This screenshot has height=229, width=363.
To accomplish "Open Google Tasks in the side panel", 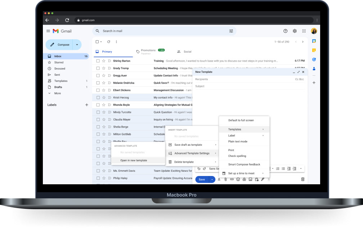I will click(x=314, y=60).
